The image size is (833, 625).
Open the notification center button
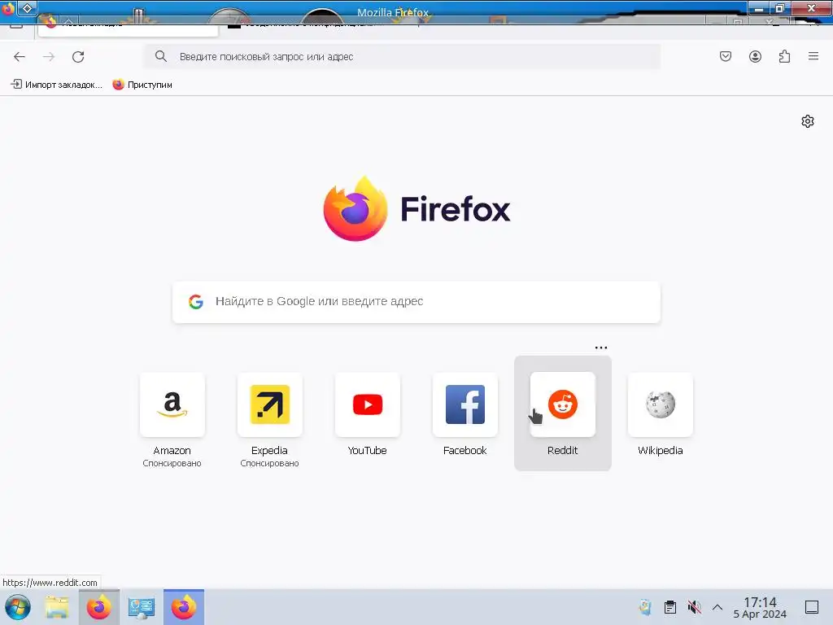point(812,607)
